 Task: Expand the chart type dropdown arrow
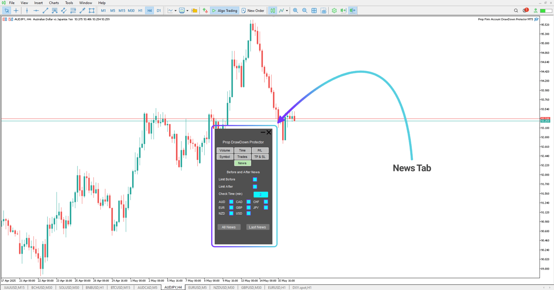[x=175, y=11]
